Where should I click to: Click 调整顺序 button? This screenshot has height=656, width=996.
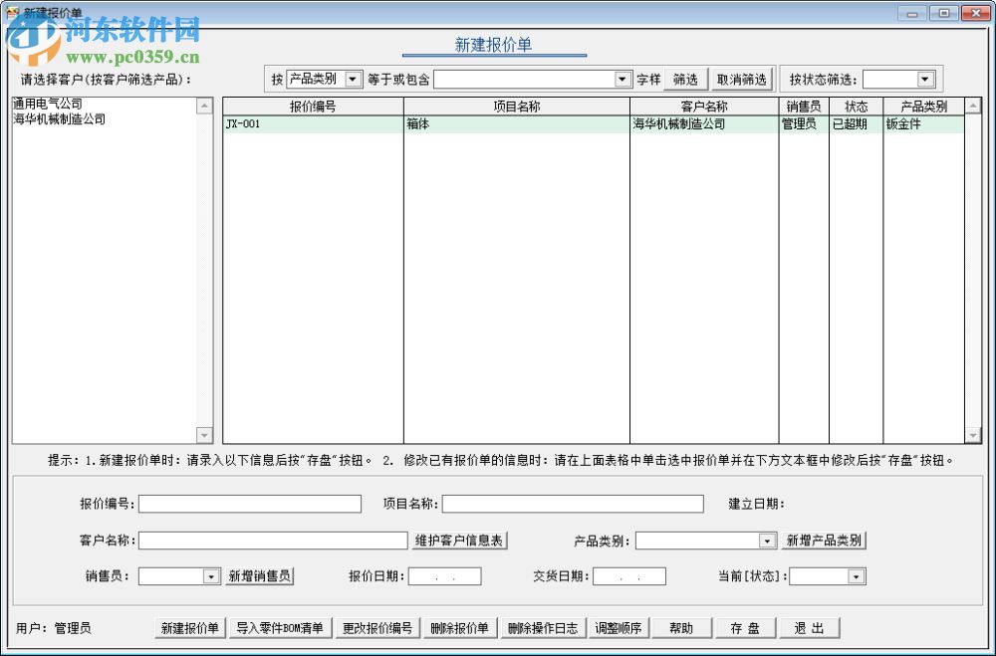619,628
